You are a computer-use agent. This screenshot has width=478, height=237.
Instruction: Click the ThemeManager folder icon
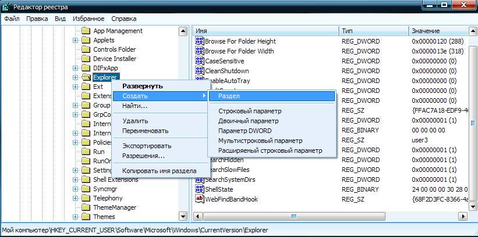point(86,207)
